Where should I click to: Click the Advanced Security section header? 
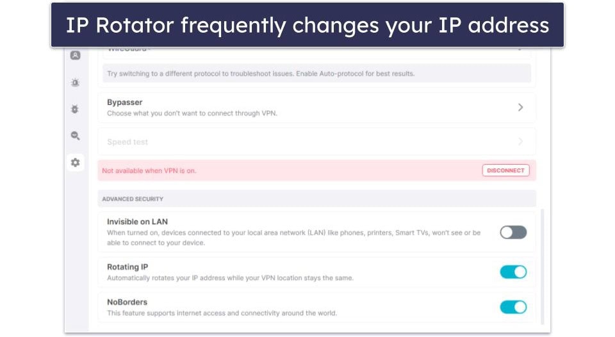coord(133,199)
